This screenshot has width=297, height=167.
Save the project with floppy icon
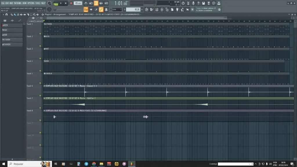(203, 3)
